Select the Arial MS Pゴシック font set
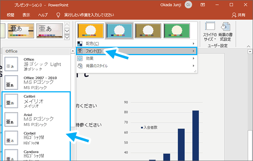 point(37,119)
